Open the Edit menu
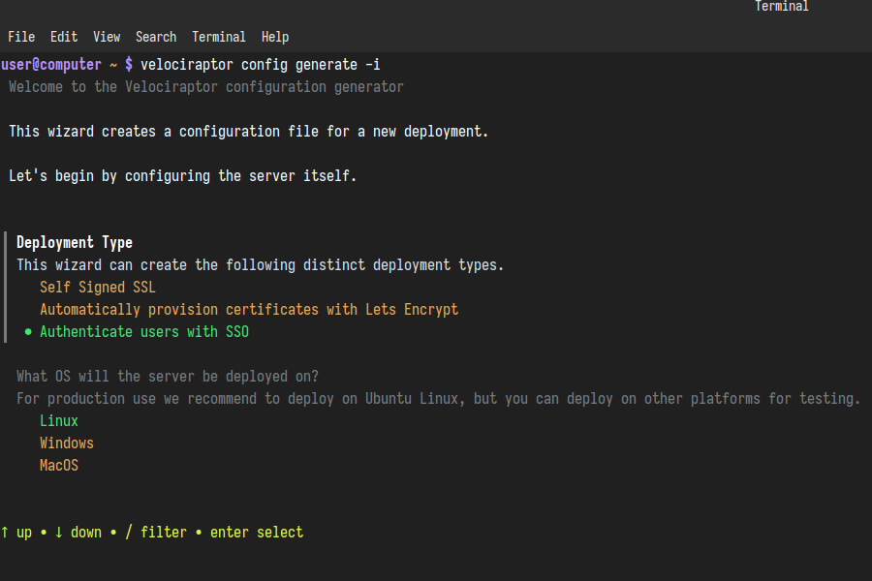This screenshot has height=581, width=872. point(64,37)
